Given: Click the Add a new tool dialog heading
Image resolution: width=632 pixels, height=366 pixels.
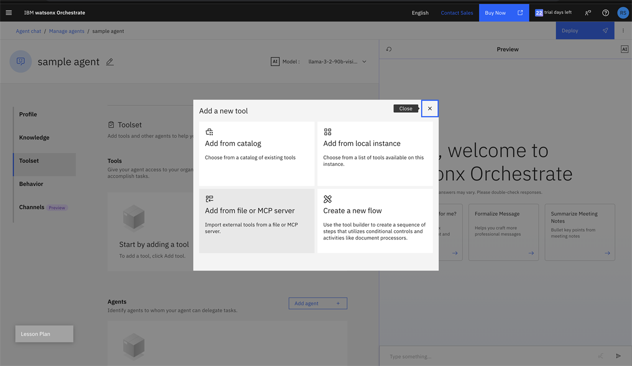Looking at the screenshot, I should point(223,111).
